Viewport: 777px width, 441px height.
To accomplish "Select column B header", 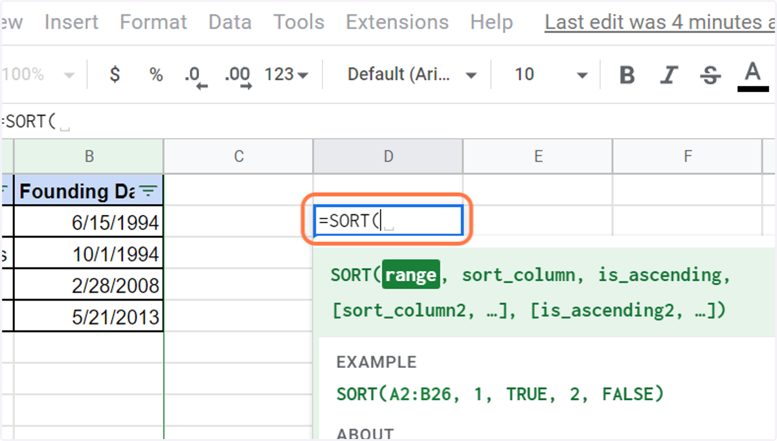I will [89, 156].
